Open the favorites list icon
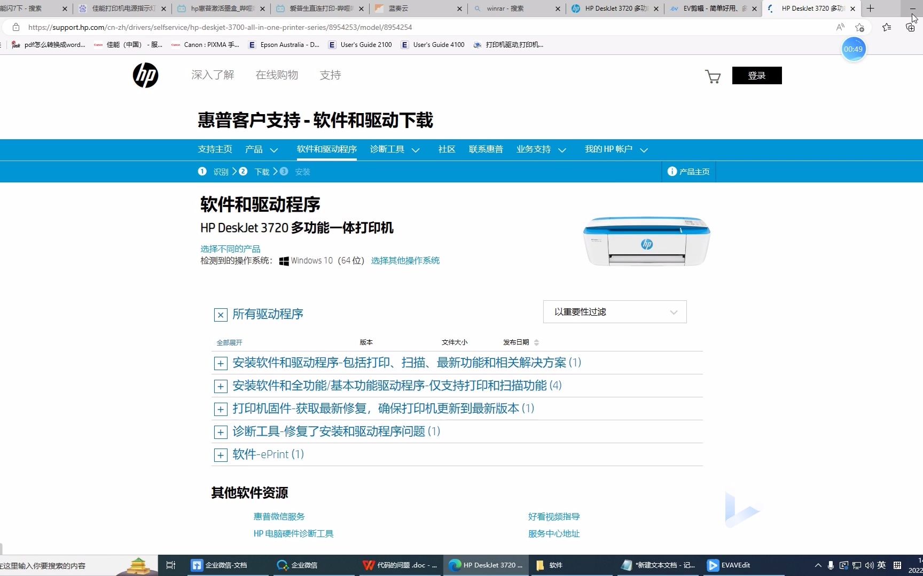 coord(887,27)
